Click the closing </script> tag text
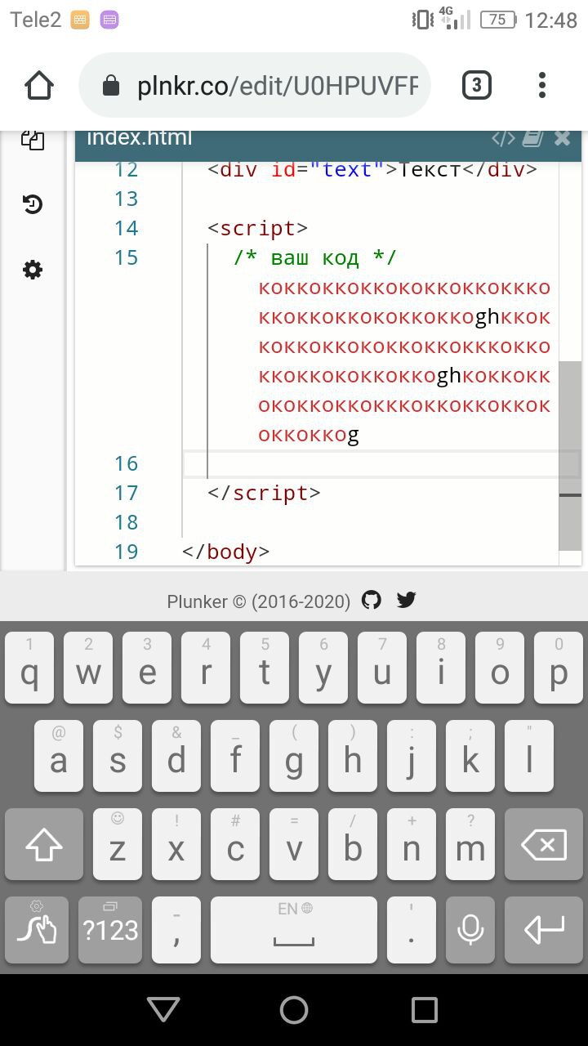This screenshot has width=588, height=1046. pos(264,493)
